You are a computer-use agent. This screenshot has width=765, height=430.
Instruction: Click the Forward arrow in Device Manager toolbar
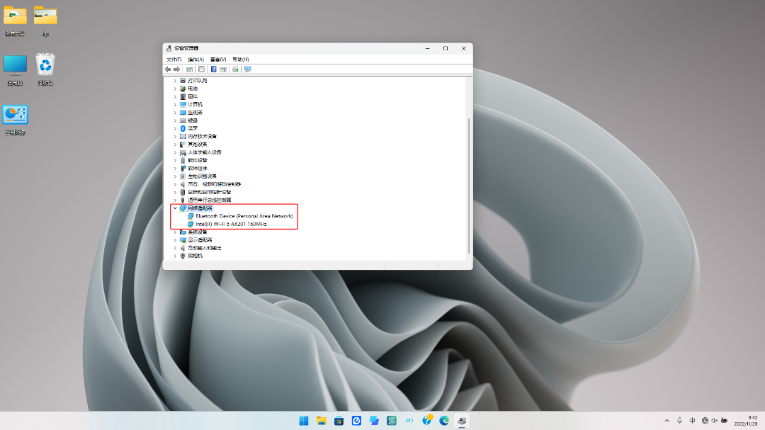click(x=176, y=69)
